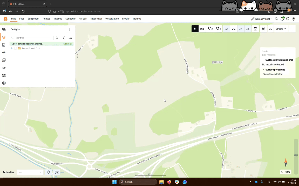
Task: Click zoom-to-active-line frame button
Action: (x=57, y=172)
